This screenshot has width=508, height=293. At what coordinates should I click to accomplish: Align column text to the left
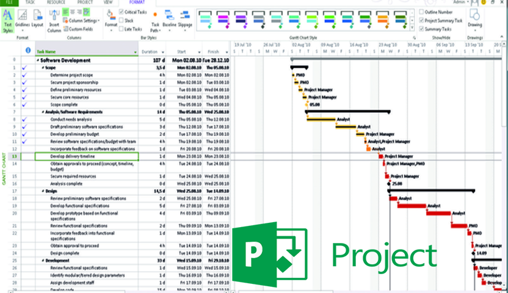point(65,12)
